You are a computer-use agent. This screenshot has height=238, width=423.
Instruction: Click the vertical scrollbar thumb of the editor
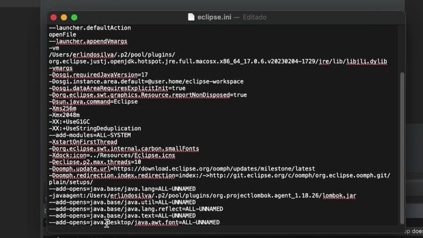point(403,148)
